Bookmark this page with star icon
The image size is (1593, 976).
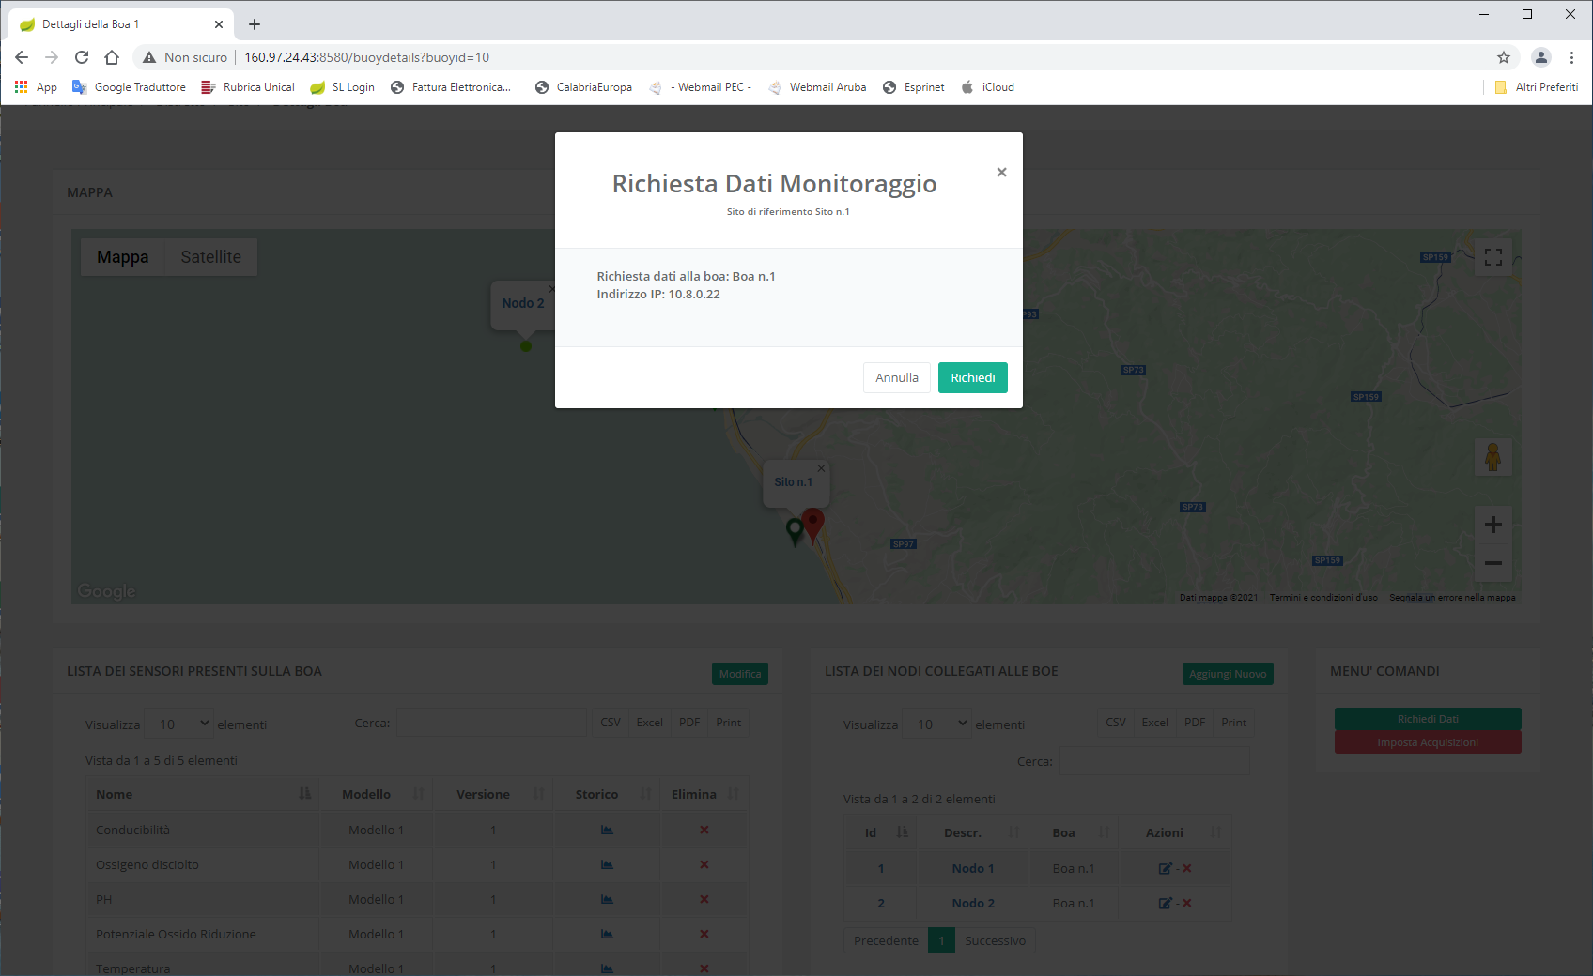(1504, 57)
